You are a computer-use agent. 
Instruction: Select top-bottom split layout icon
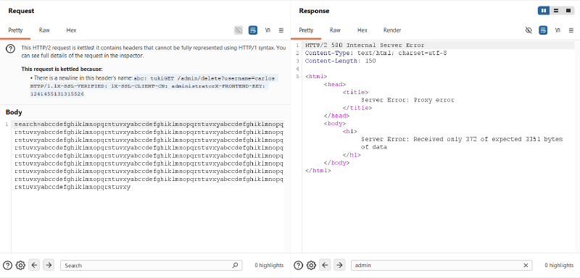(556, 11)
